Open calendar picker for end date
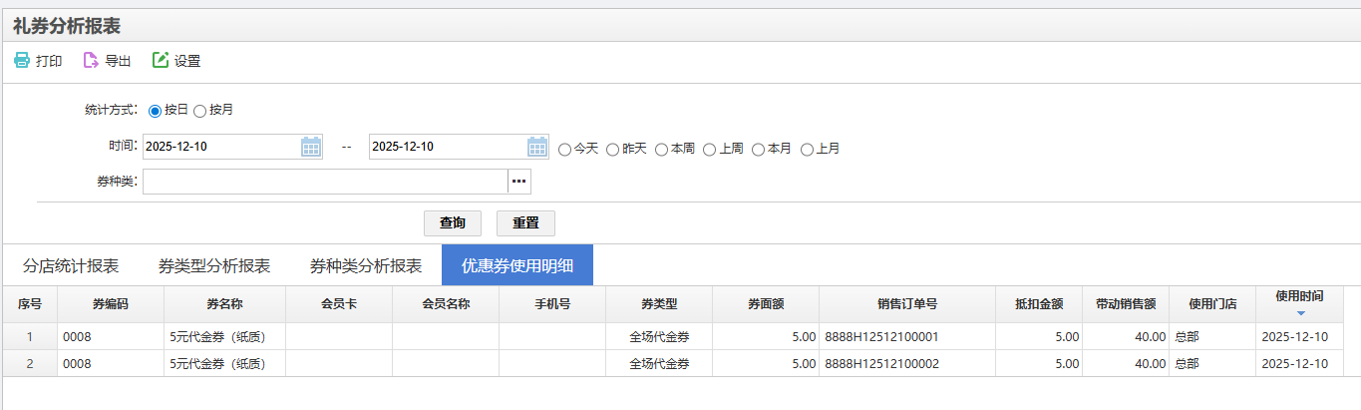The height and width of the screenshot is (410, 1361). (x=537, y=147)
